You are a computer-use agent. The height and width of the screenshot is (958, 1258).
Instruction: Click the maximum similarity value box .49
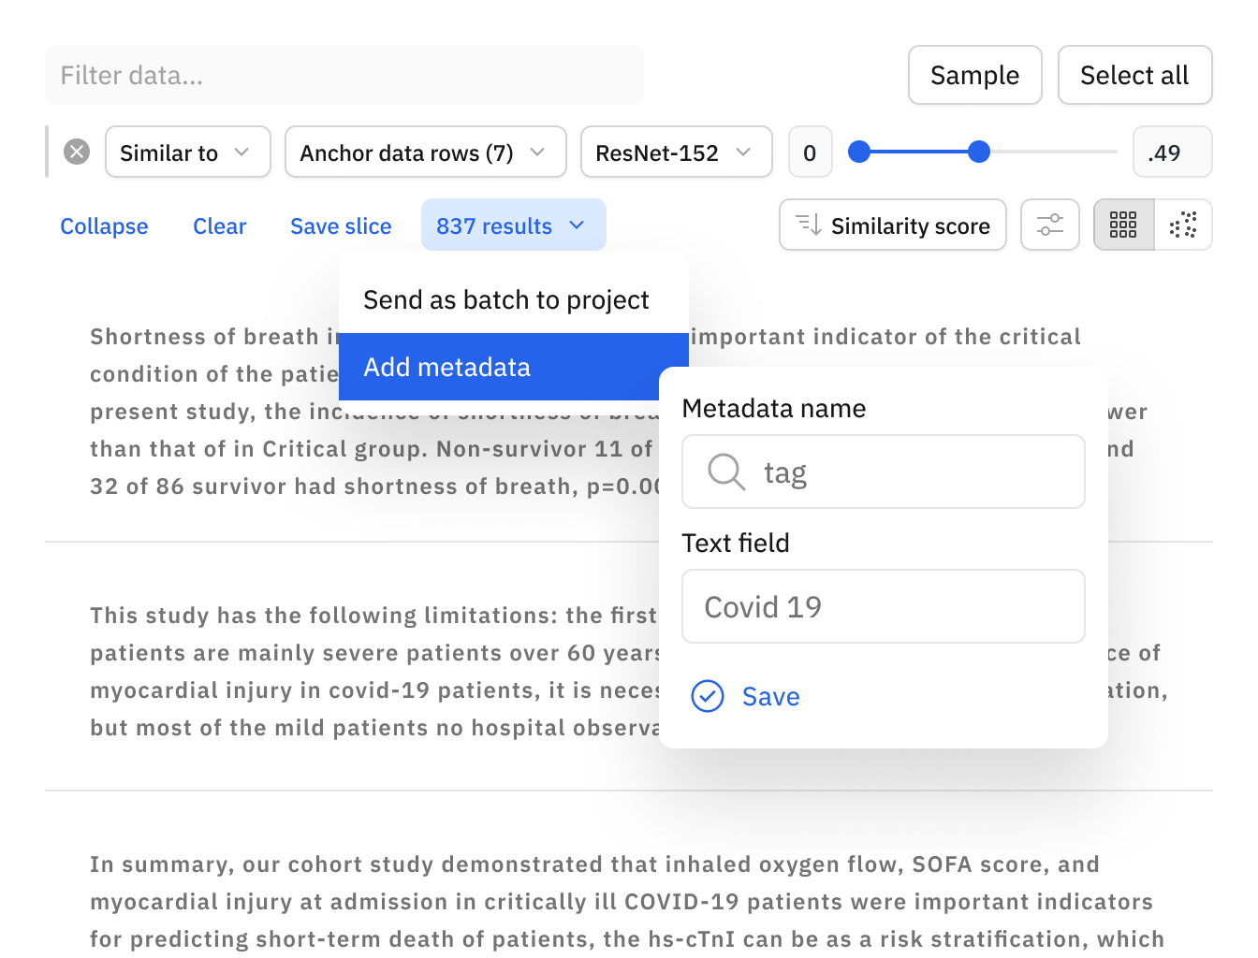point(1173,152)
